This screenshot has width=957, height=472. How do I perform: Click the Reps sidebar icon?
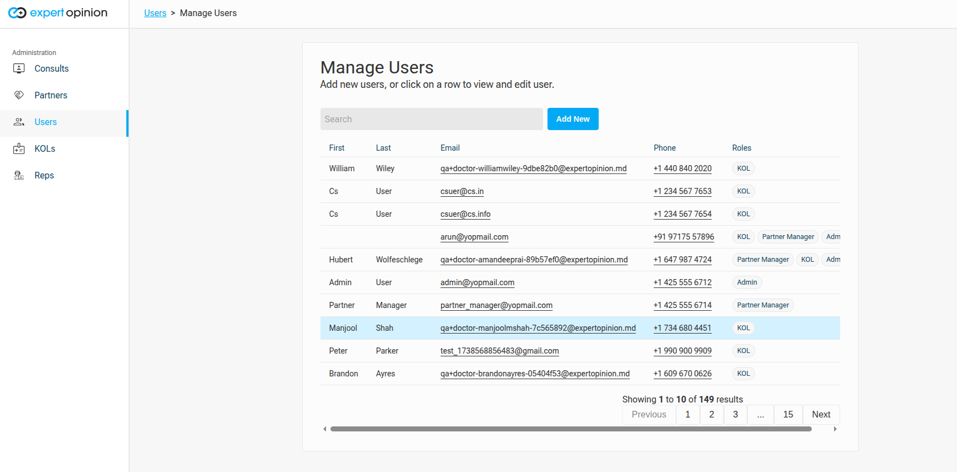pyautogui.click(x=19, y=175)
